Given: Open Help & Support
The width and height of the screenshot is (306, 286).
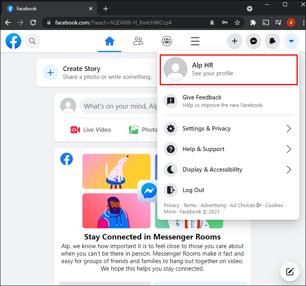Looking at the screenshot, I should point(228,149).
